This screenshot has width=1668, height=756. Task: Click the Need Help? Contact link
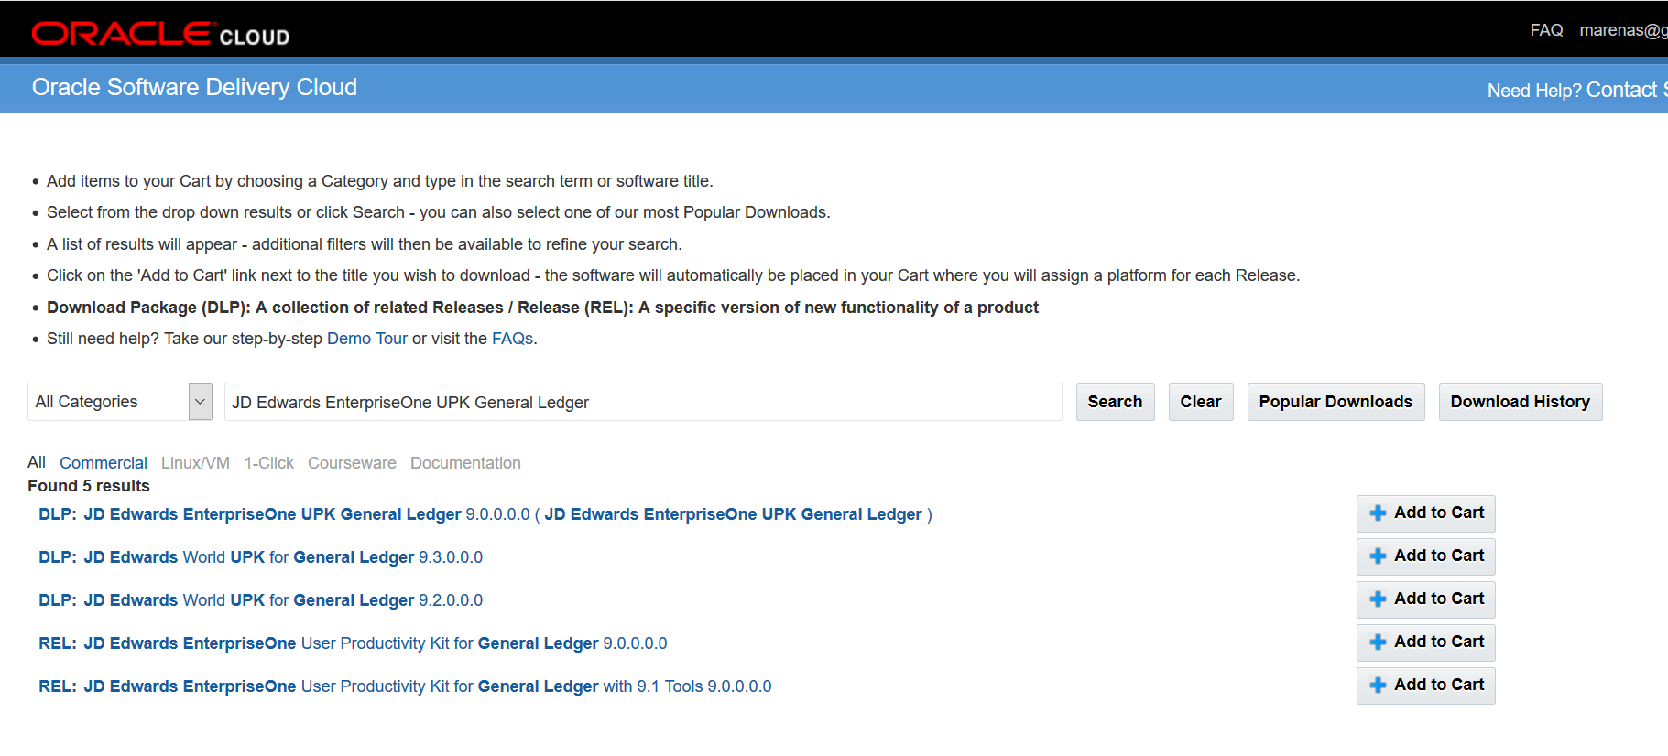click(x=1577, y=90)
